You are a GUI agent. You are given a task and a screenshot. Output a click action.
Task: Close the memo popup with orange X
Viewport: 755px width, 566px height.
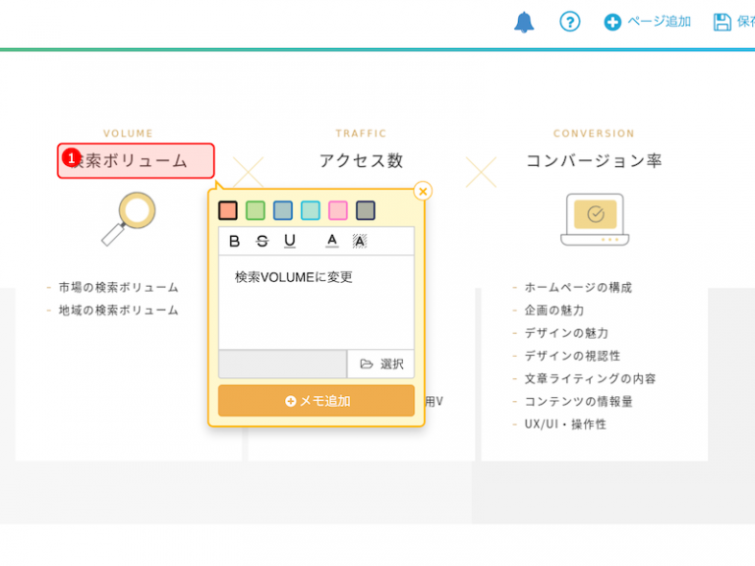point(423,191)
